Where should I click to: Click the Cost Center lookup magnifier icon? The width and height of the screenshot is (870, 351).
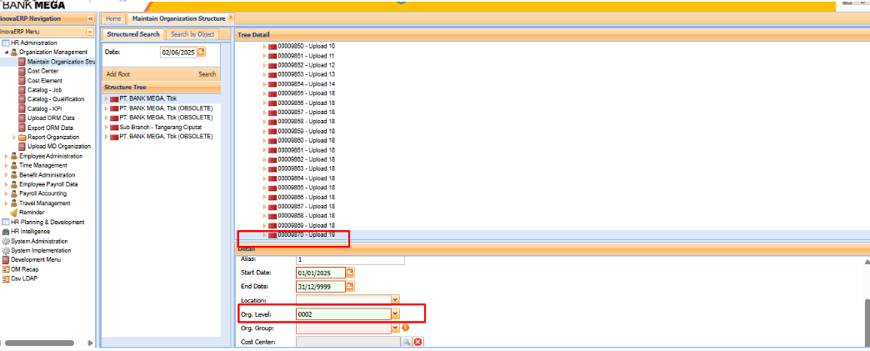[x=407, y=342]
